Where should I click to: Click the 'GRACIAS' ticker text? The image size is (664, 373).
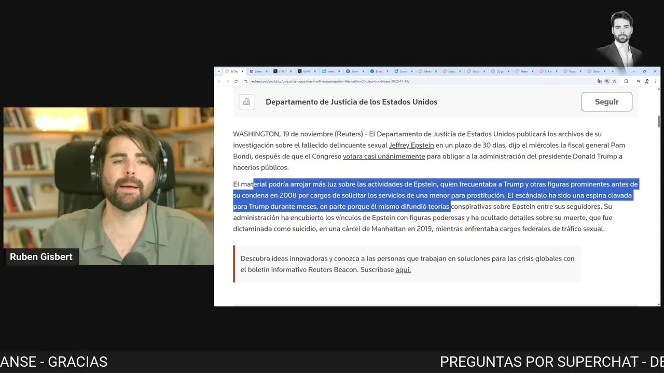click(78, 362)
